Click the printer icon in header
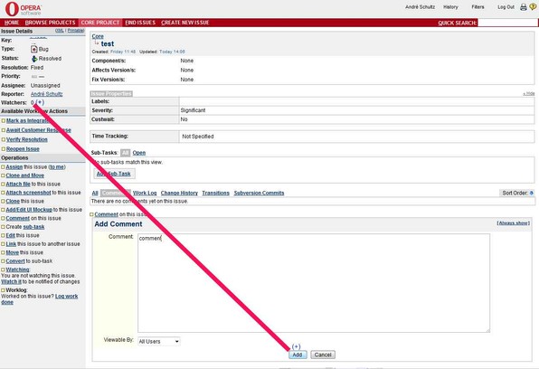Image resolution: width=539 pixels, height=369 pixels. pyautogui.click(x=524, y=7)
